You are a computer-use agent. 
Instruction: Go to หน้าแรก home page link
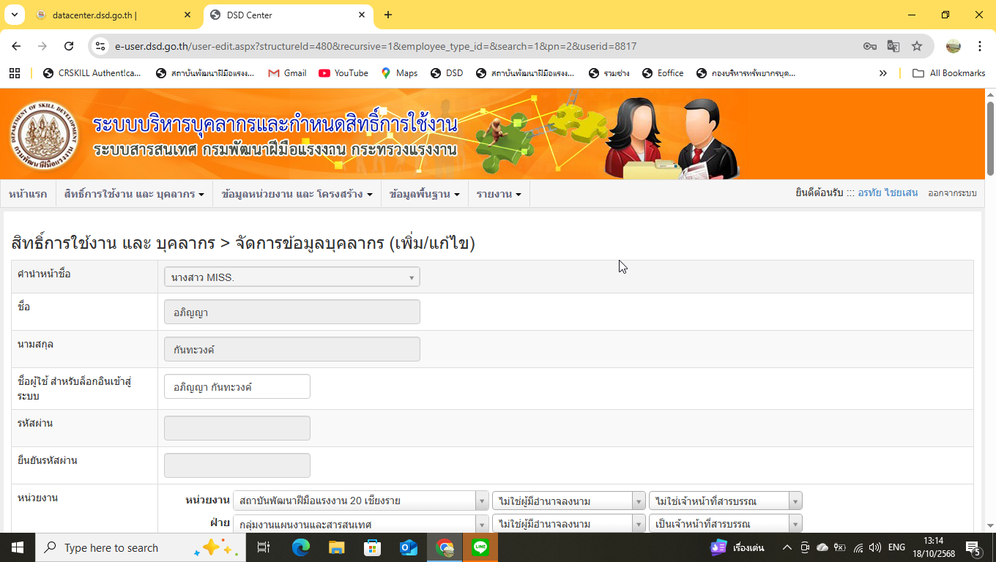tap(28, 194)
